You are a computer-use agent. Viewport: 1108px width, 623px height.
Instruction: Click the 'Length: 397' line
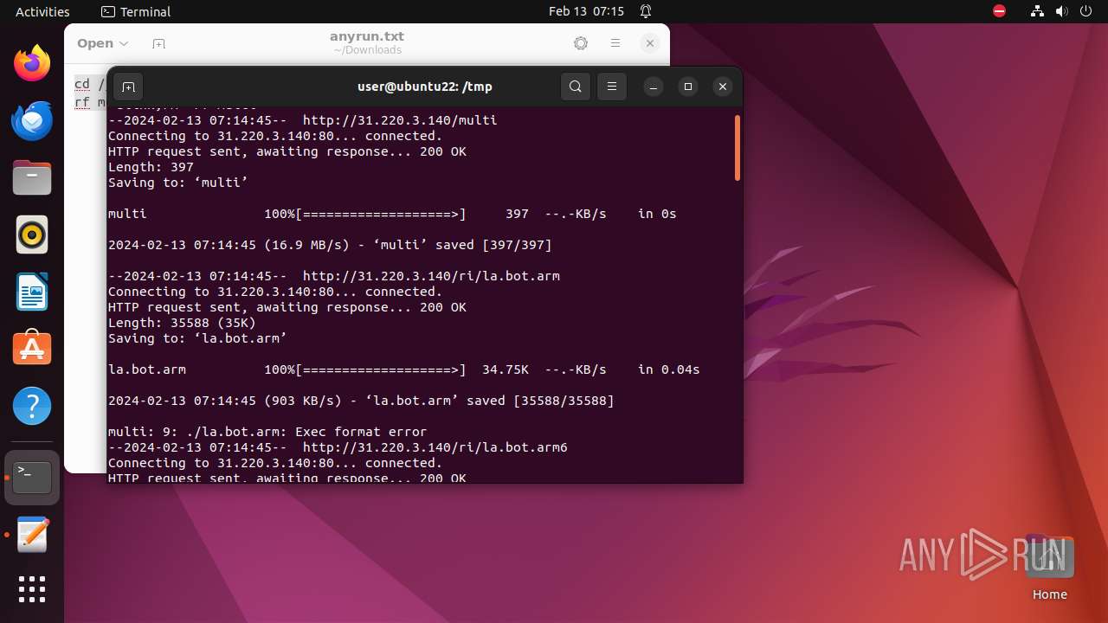coord(151,167)
